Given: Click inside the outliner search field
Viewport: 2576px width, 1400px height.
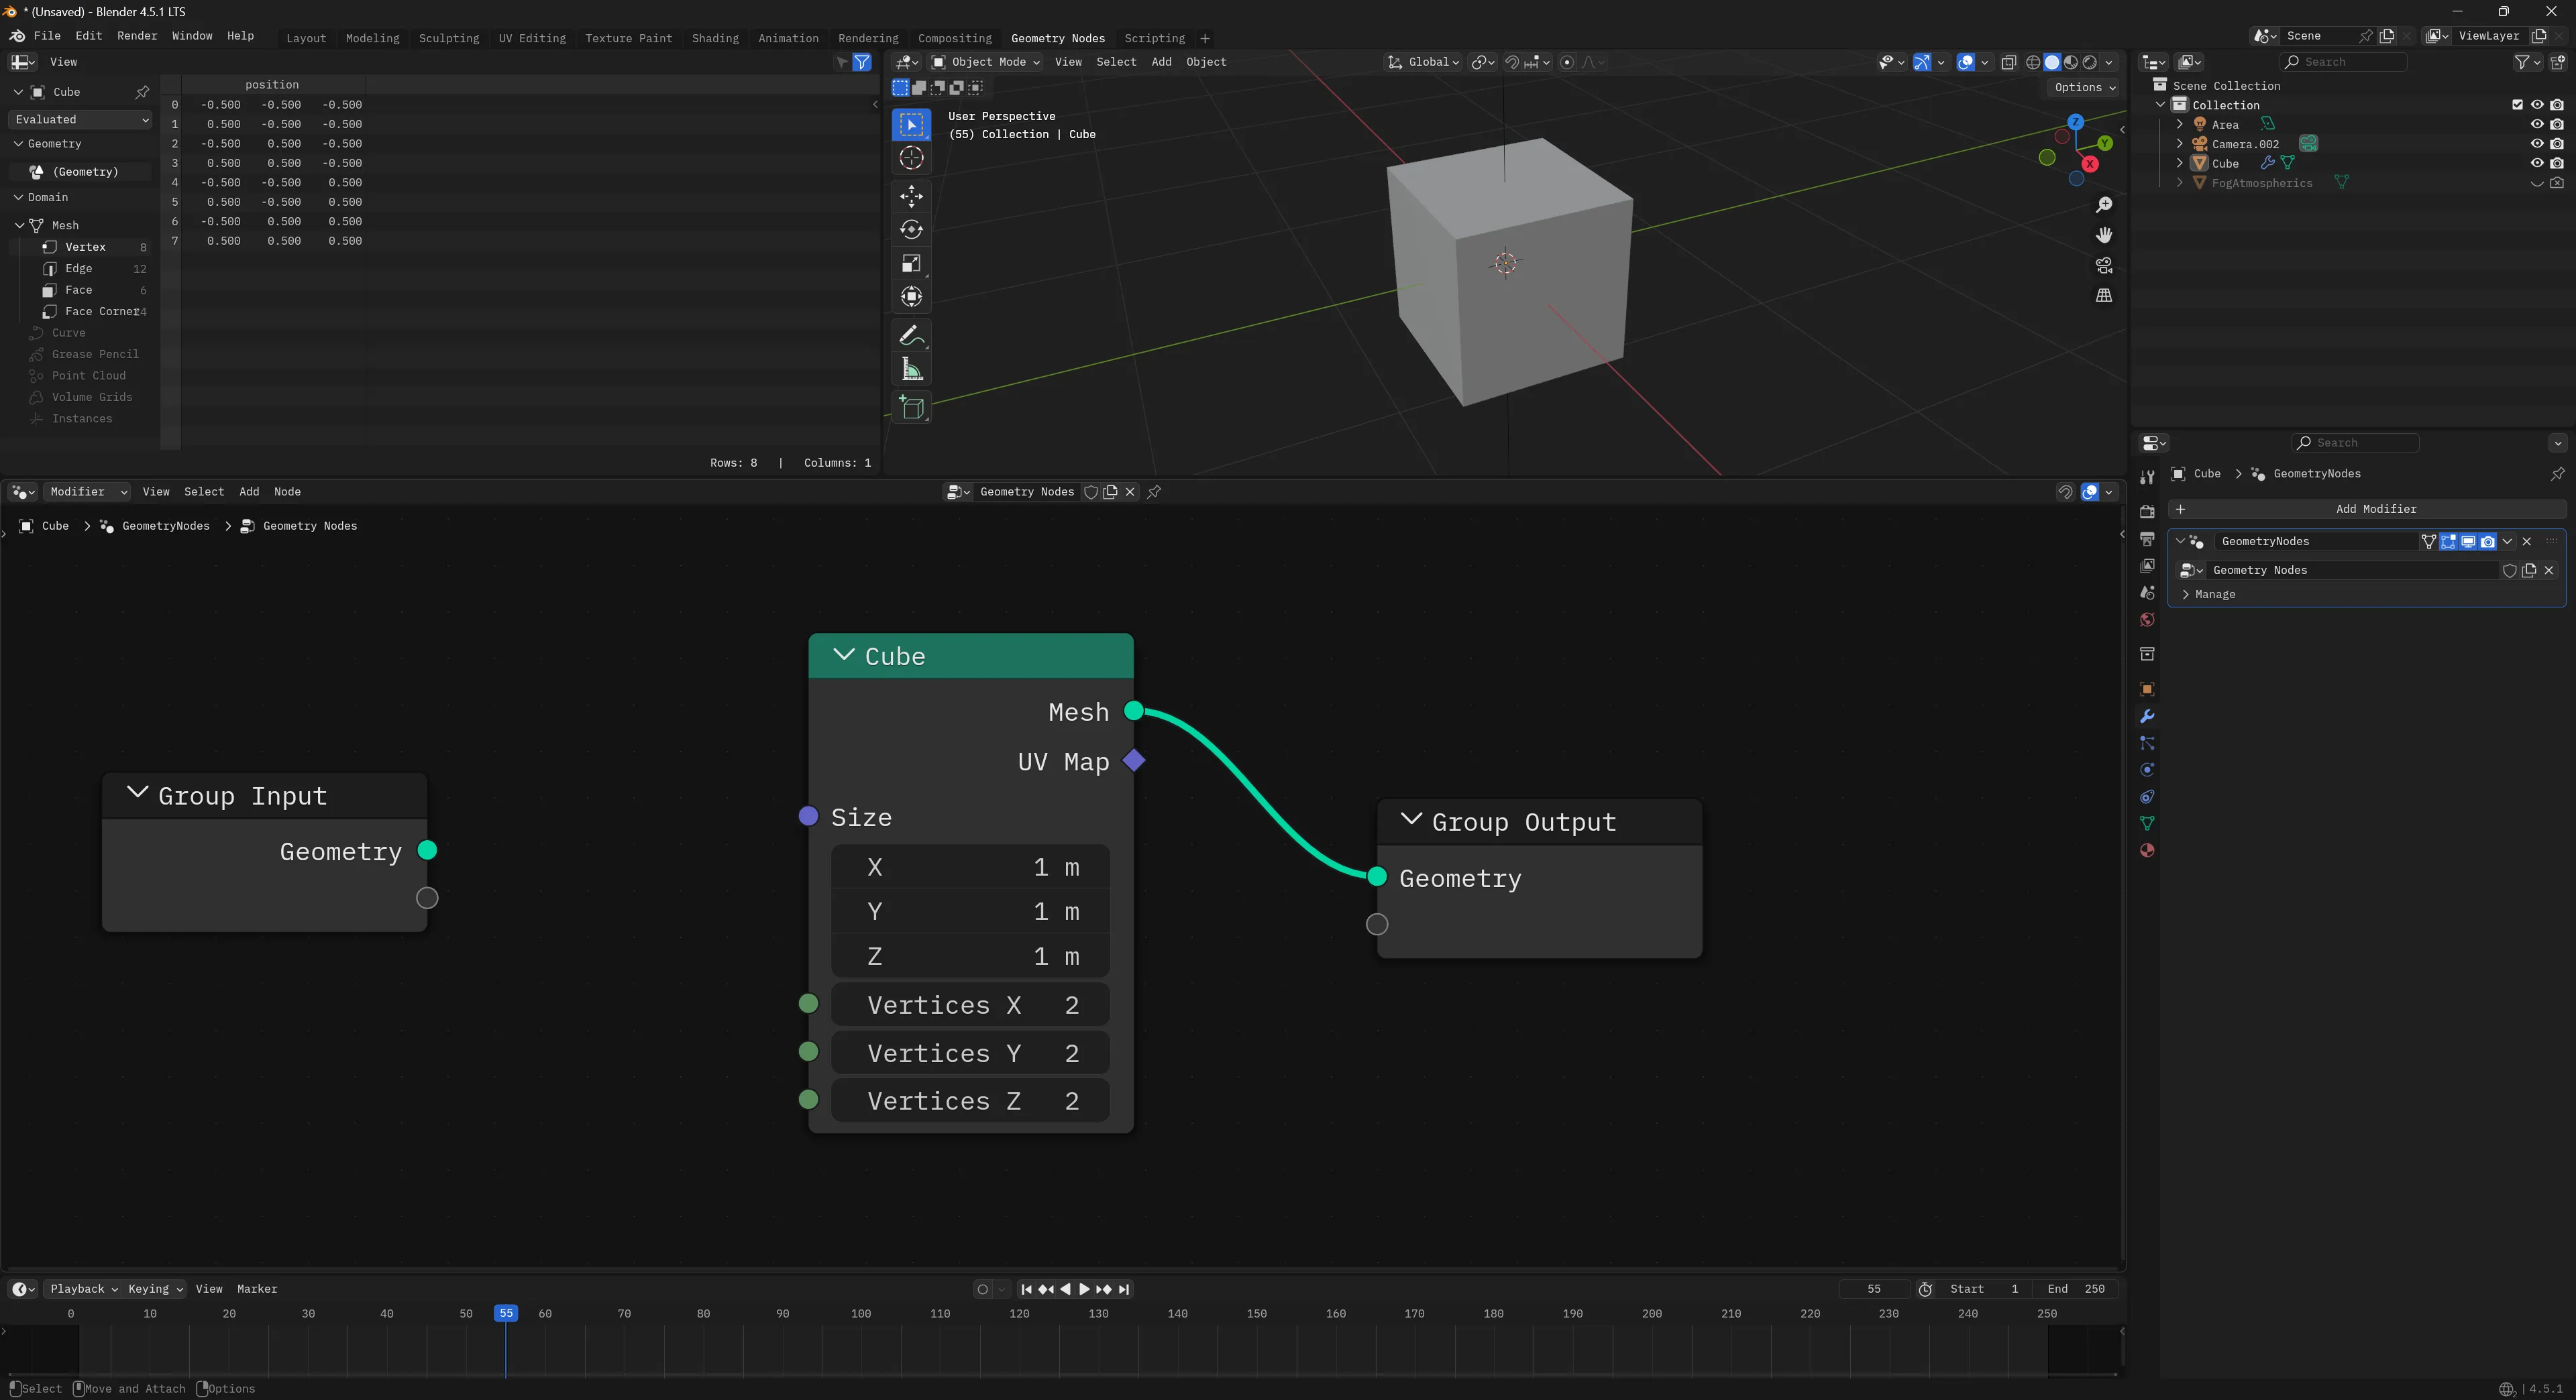Looking at the screenshot, I should pyautogui.click(x=2345, y=61).
